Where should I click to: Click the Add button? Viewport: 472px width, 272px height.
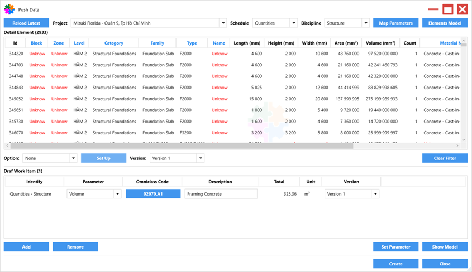[x=26, y=247]
